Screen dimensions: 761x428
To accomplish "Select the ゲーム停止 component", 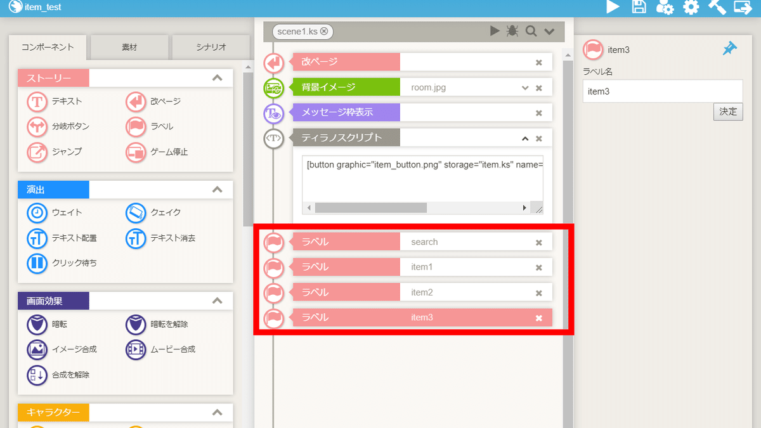I will pos(157,152).
